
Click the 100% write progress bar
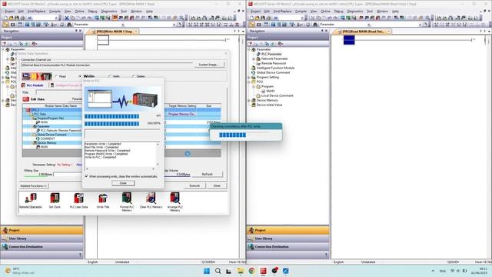111,124
